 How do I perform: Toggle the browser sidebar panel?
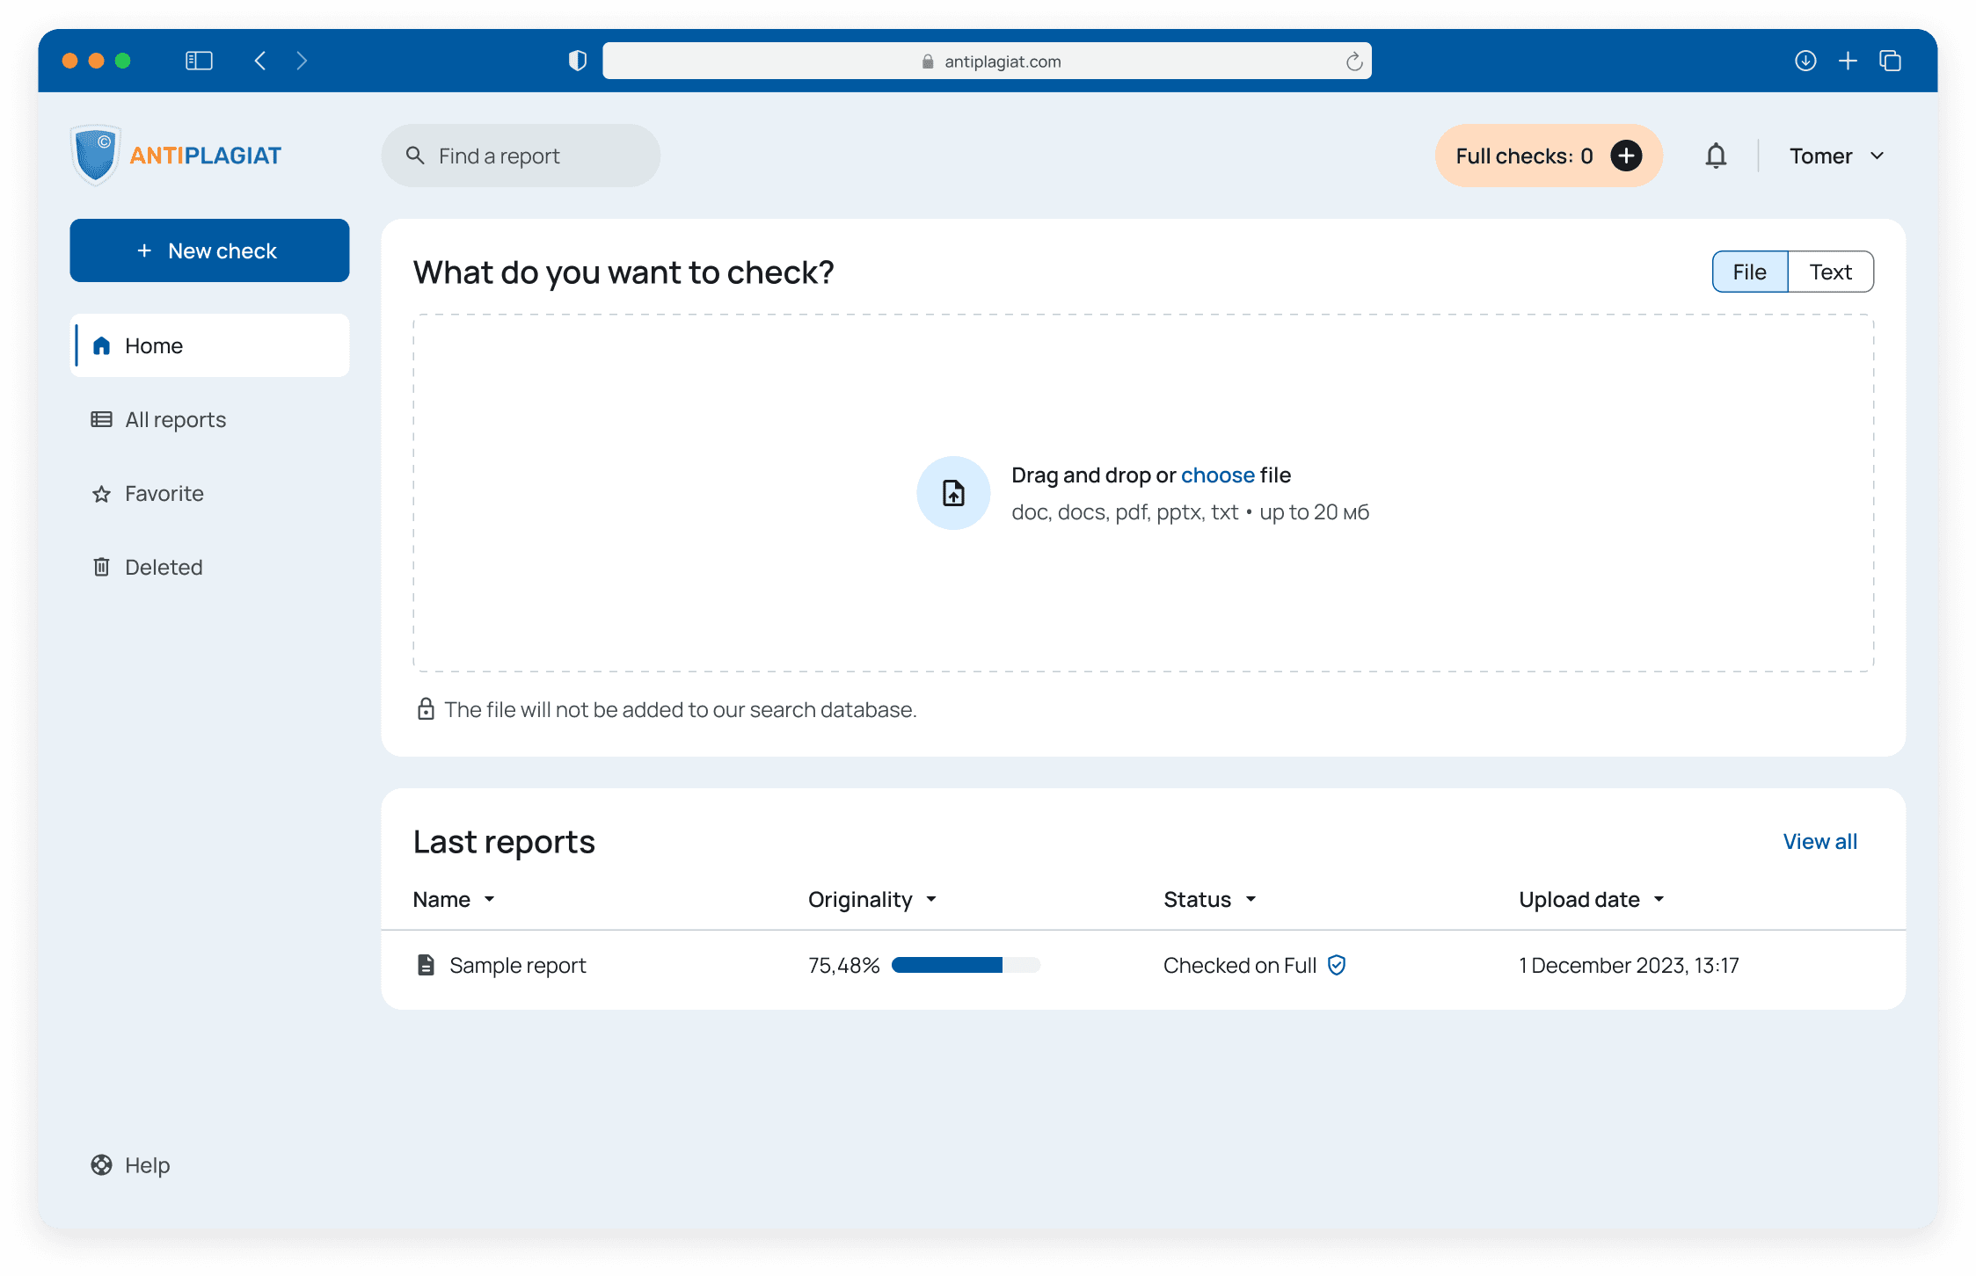click(199, 61)
